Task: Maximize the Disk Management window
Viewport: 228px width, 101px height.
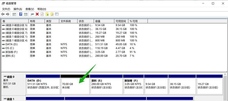Action: [213, 4]
